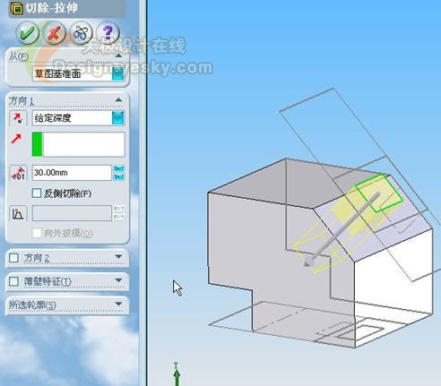441x386 pixels.
Task: Click the 切除-拉伸 feature title icon
Action: click(x=17, y=8)
